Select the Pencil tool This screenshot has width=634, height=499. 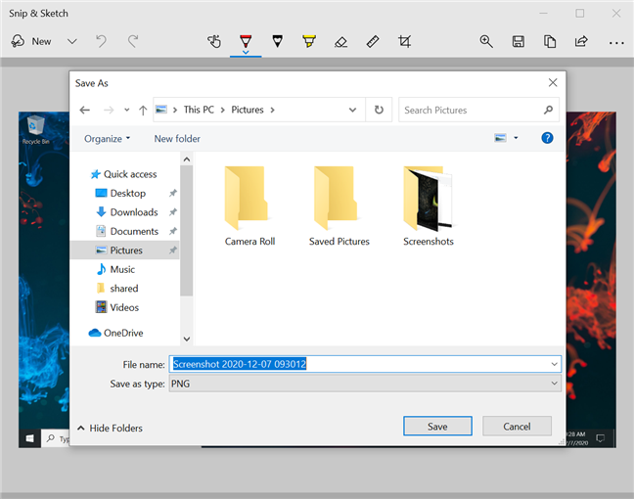click(277, 41)
